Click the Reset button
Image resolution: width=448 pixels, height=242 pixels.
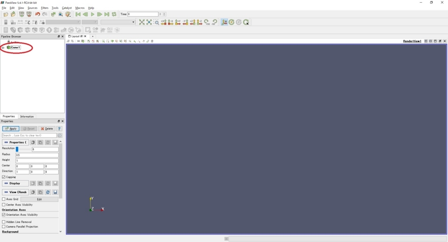29,129
